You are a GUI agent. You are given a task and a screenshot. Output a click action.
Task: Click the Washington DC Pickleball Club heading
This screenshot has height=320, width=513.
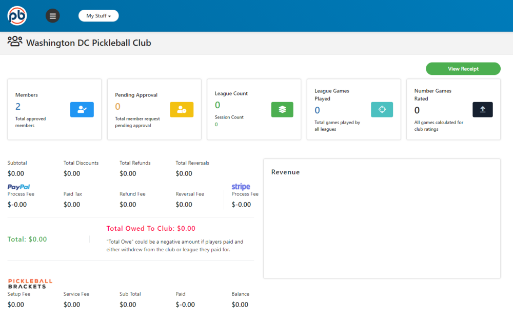click(89, 43)
